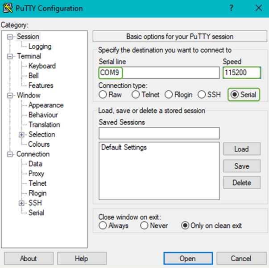
Task: Click the Cancel button
Action: (241, 258)
